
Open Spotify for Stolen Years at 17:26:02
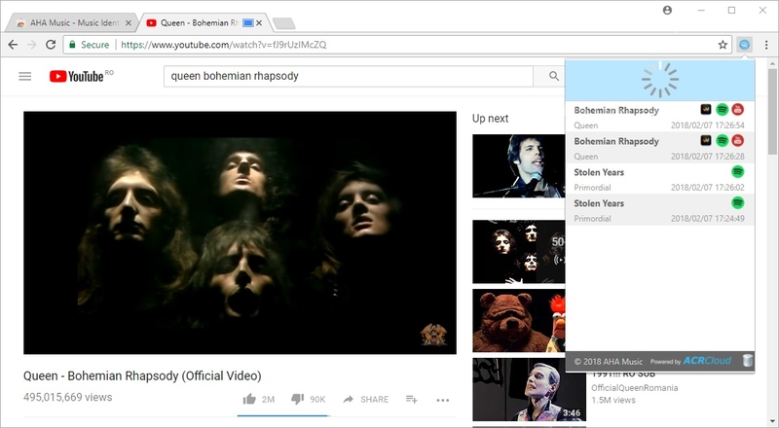[738, 172]
